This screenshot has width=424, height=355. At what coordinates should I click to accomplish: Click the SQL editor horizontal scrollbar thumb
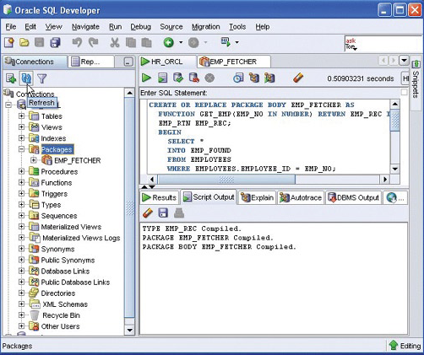[x=226, y=179]
